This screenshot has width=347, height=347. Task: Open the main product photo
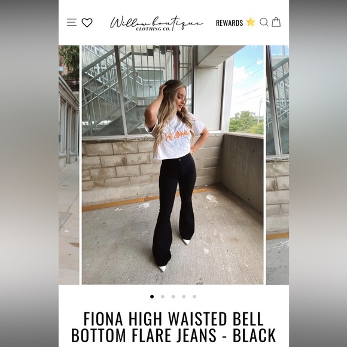click(173, 165)
